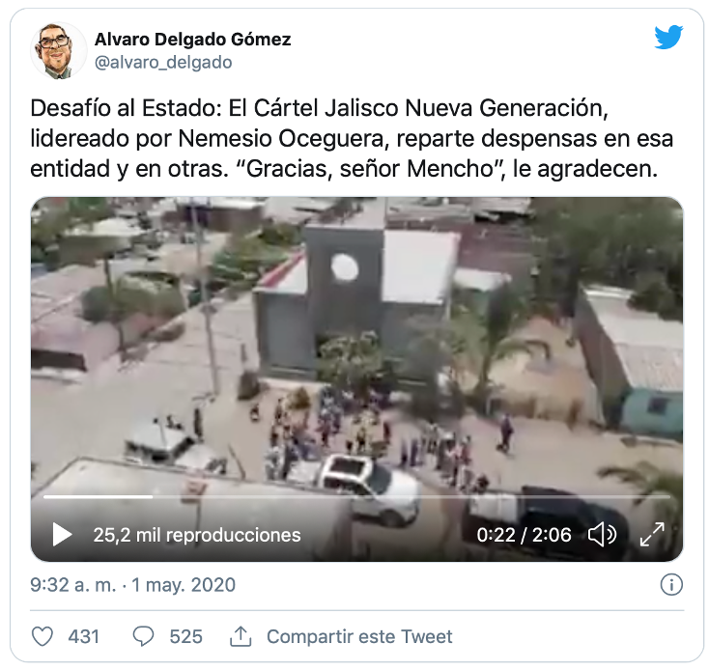Click the 0:22 / 2:06 time display

pos(525,535)
